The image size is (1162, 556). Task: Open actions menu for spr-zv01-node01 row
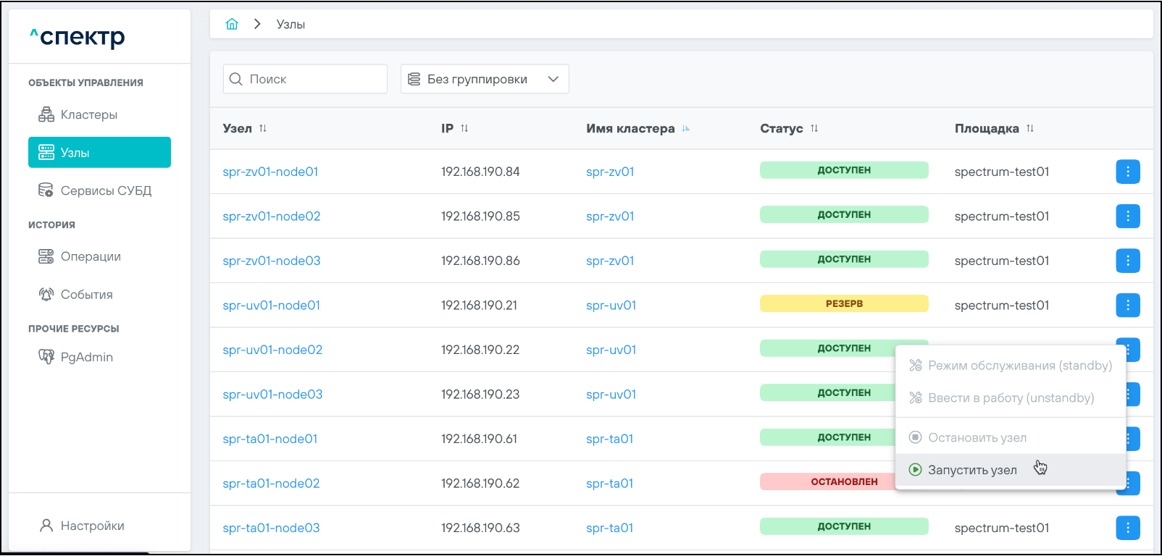click(1127, 172)
